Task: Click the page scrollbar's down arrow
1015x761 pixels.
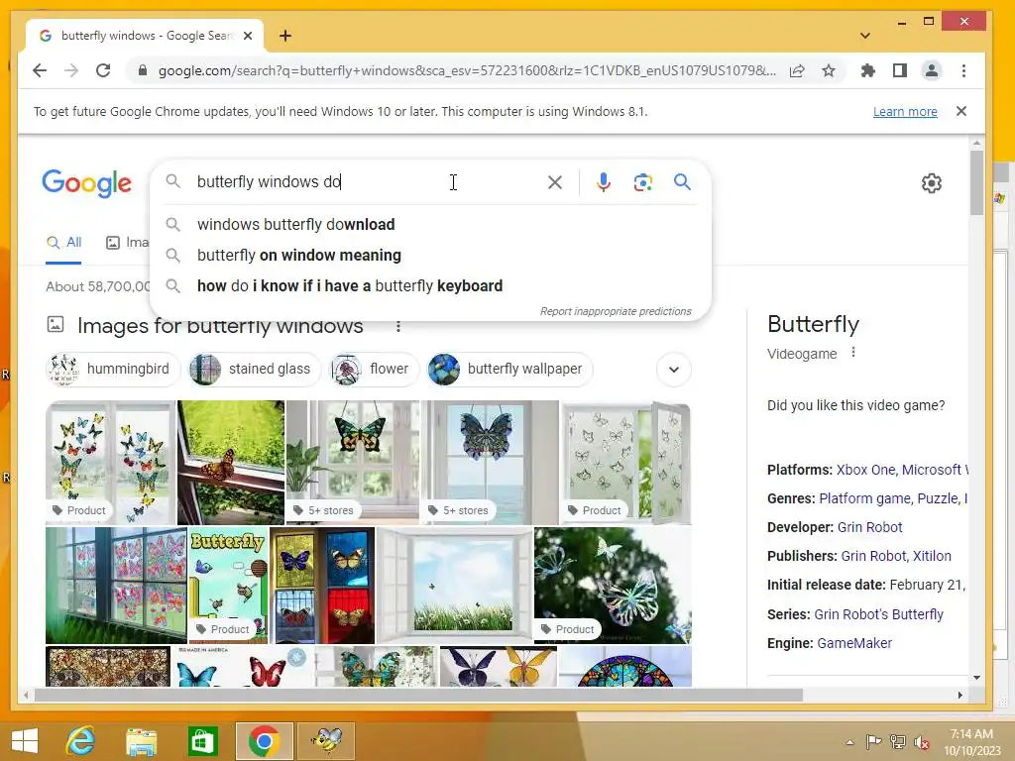Action: (x=976, y=678)
